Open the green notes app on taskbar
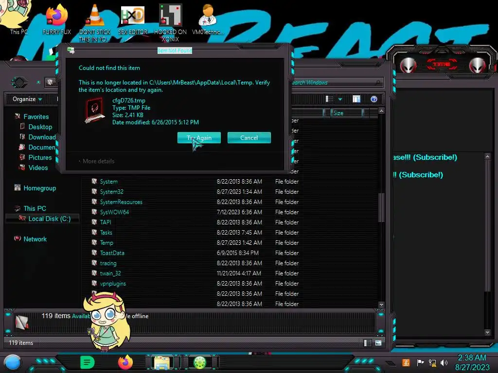The width and height of the screenshot is (498, 373). pos(87,362)
